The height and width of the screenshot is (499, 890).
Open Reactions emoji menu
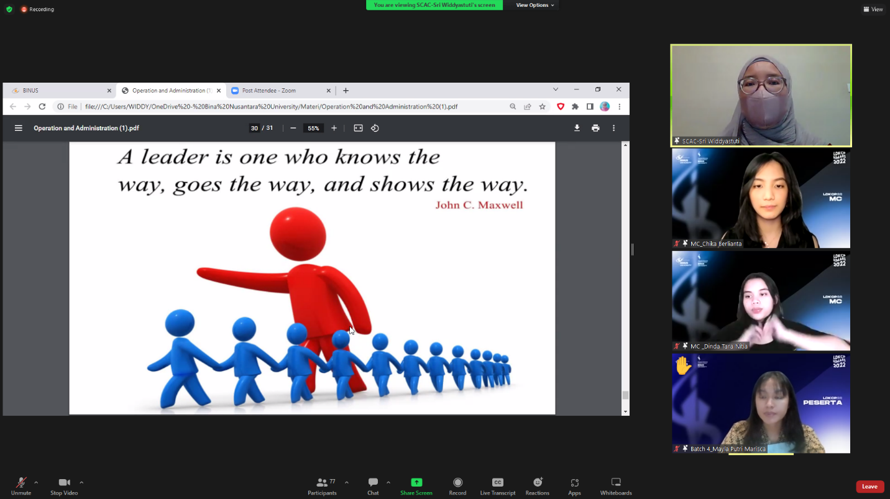tap(538, 486)
